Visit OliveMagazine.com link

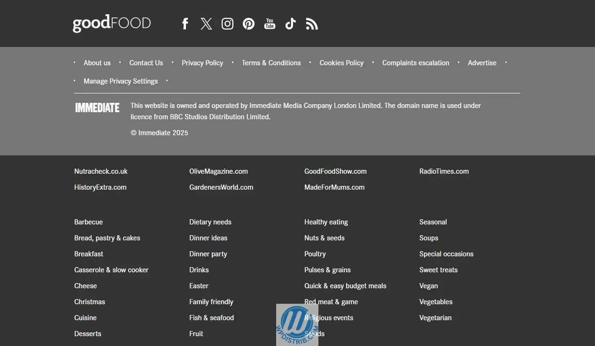[218, 171]
